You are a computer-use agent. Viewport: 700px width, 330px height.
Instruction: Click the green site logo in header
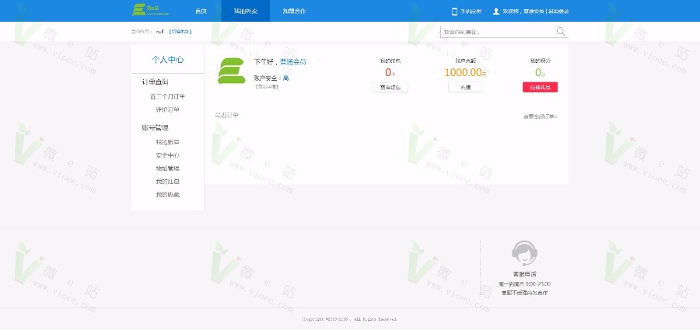(150, 10)
